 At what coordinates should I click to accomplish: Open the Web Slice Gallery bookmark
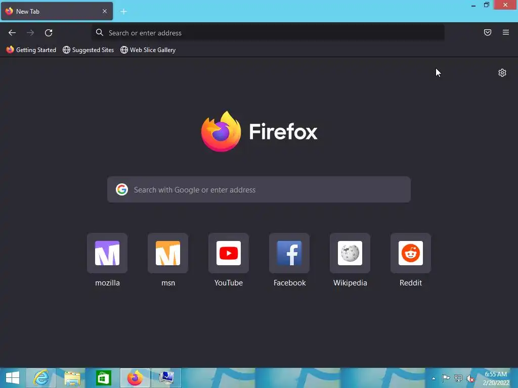[148, 50]
